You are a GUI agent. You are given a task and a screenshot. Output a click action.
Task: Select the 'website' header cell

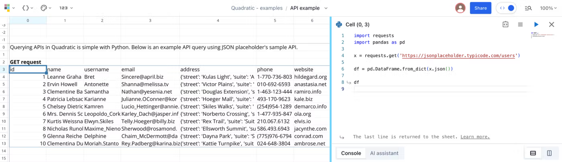pyautogui.click(x=312, y=70)
